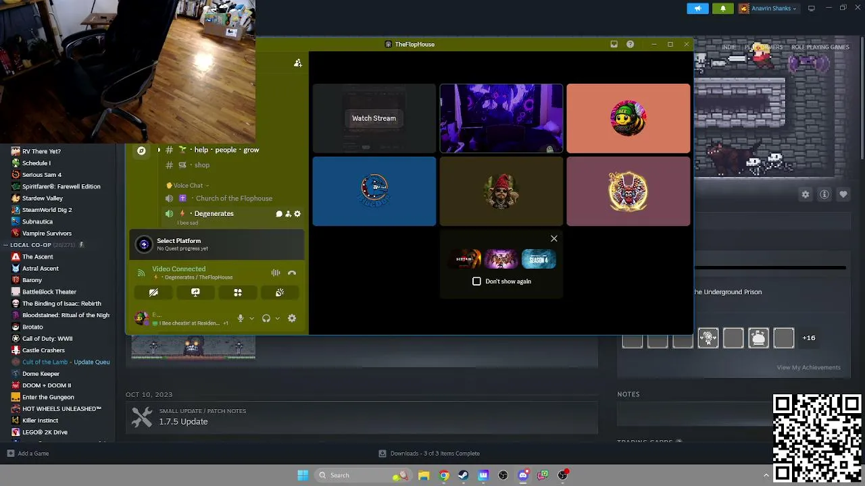Click the Season 4 promo thumbnail
This screenshot has height=486, width=865.
(x=539, y=259)
